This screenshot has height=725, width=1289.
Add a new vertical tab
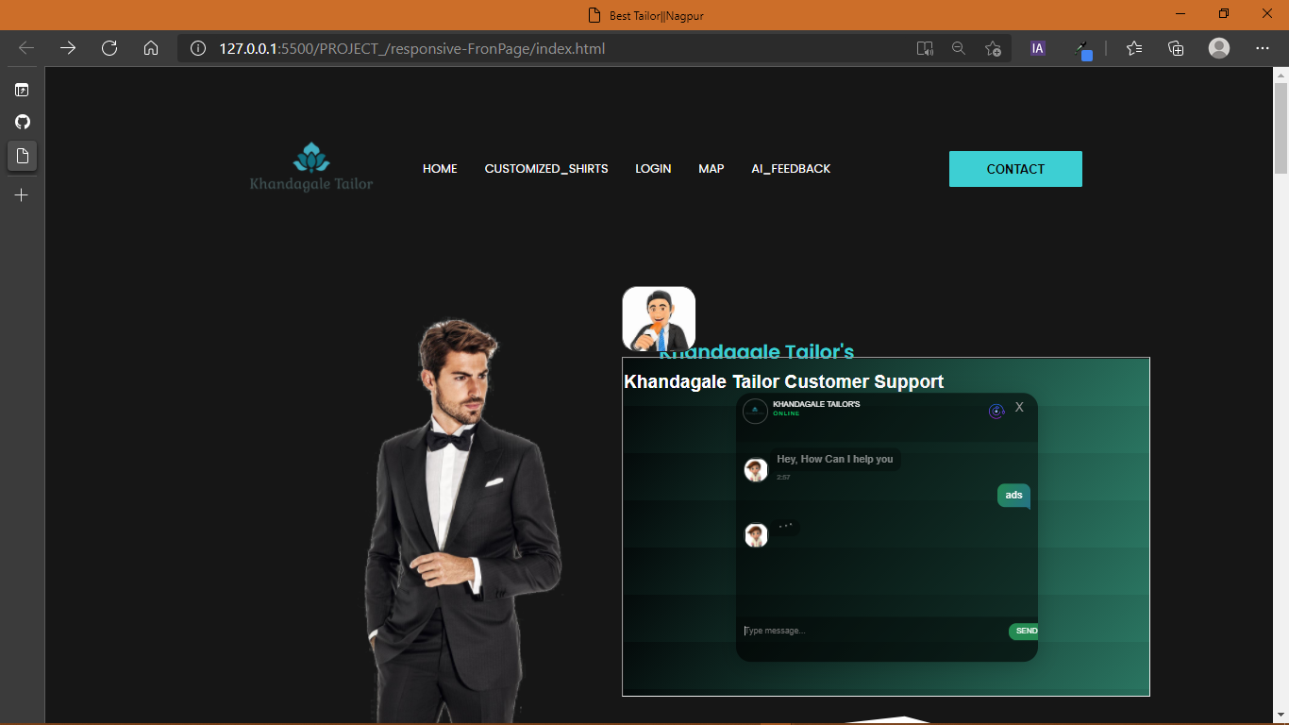click(22, 194)
